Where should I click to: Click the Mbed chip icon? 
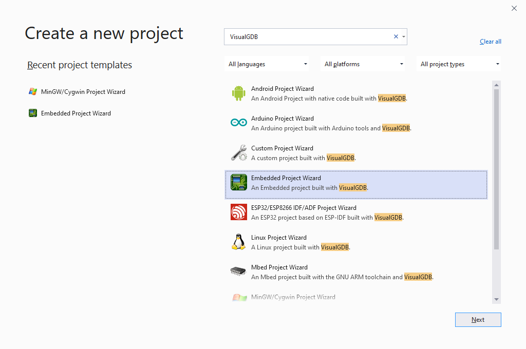point(238,271)
